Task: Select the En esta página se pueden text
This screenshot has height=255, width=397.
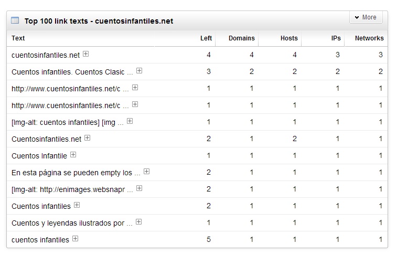Action: (x=72, y=173)
